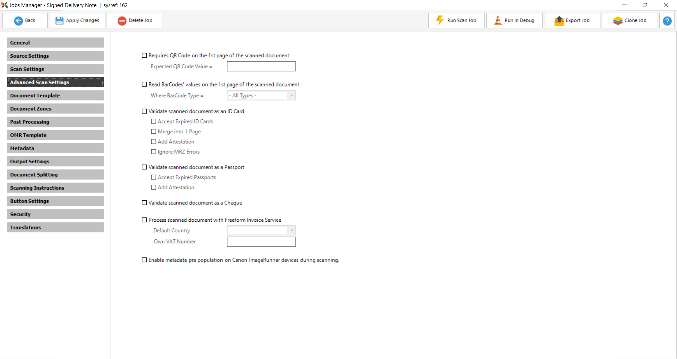
Task: Click the Expected QR Code Value field
Action: click(x=261, y=67)
